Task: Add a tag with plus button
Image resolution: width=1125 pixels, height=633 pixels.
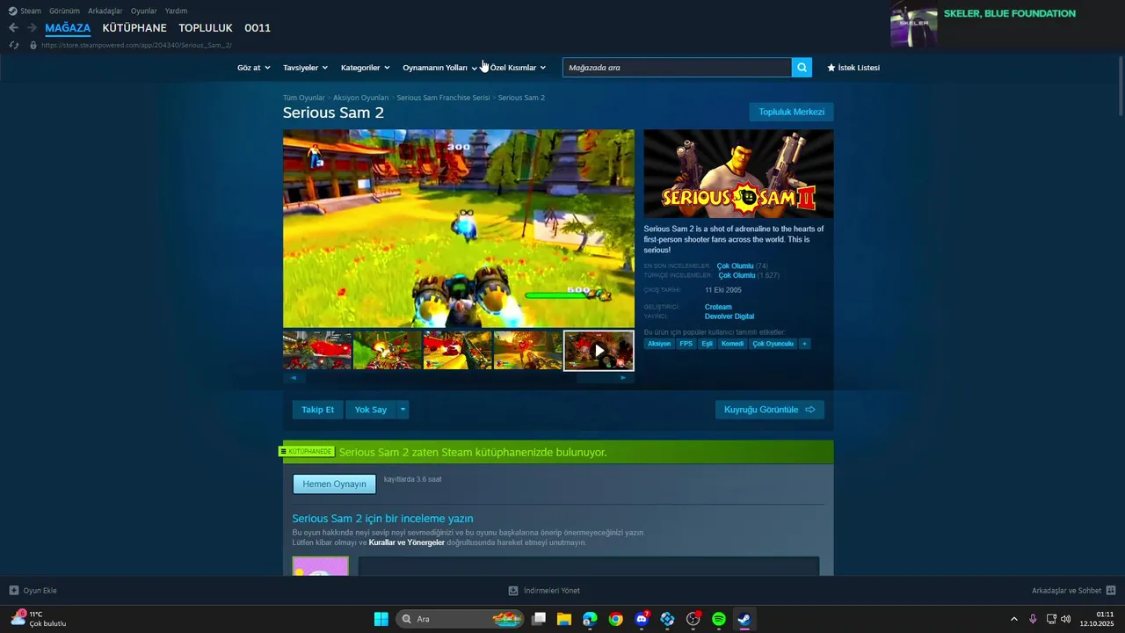Action: point(804,344)
